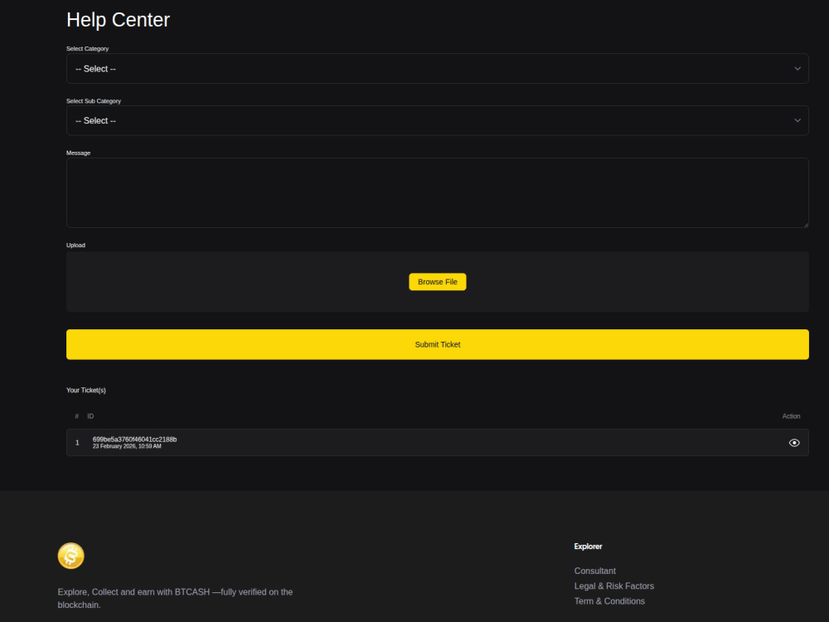Click the BTCASH gold coin logo
This screenshot has height=622, width=829.
(70, 556)
